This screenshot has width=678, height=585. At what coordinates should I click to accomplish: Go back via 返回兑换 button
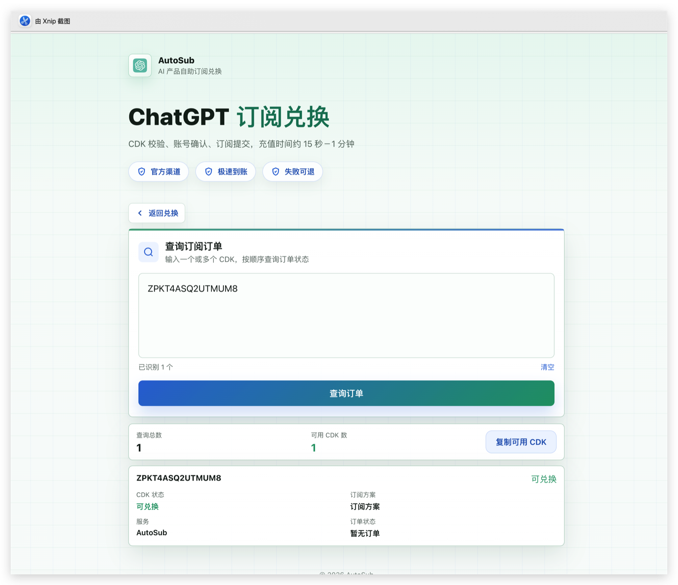click(x=157, y=213)
